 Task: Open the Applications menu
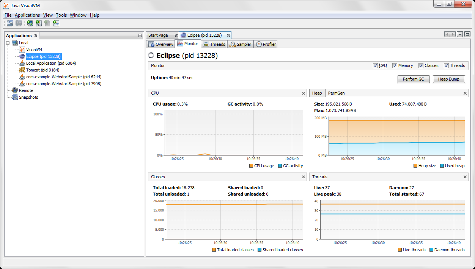pyautogui.click(x=27, y=15)
